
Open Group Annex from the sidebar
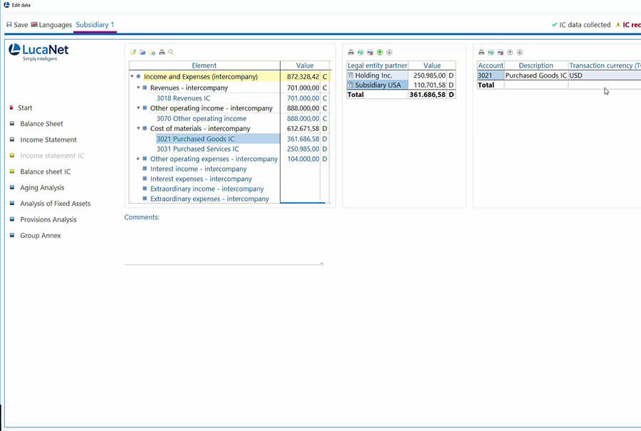(41, 236)
